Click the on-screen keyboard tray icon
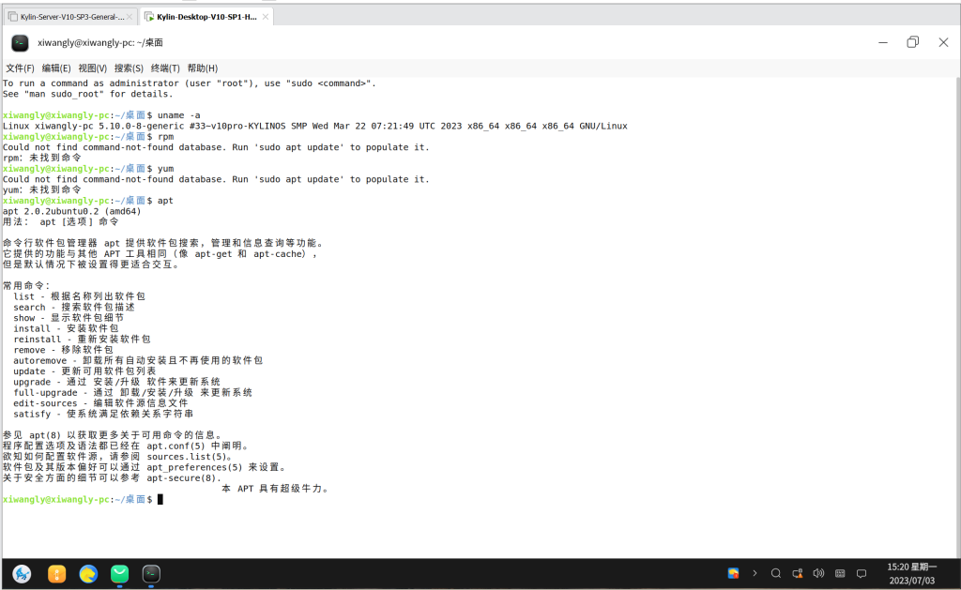 click(x=839, y=573)
